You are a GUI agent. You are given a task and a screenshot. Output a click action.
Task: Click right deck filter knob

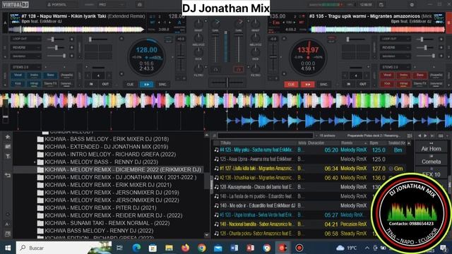[256, 68]
